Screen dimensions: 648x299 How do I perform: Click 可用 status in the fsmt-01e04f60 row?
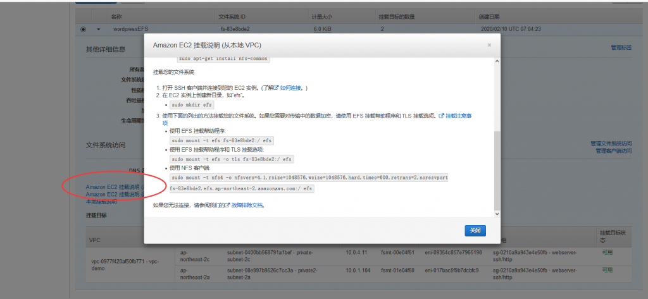coord(607,271)
